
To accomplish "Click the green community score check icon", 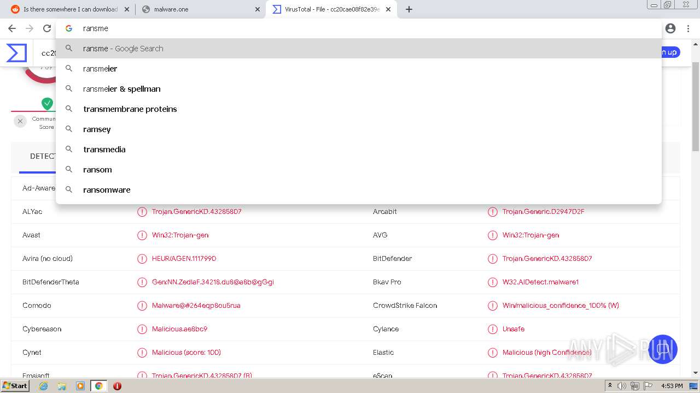I will point(48,103).
